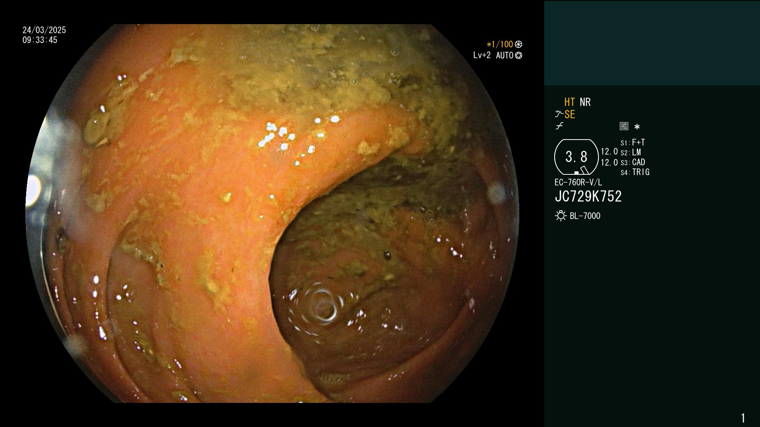Click the date 24/03/2025

(x=44, y=30)
